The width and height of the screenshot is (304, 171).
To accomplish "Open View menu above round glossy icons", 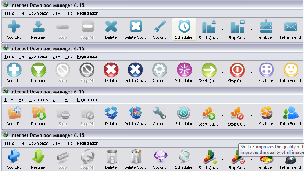I will 56,56.
